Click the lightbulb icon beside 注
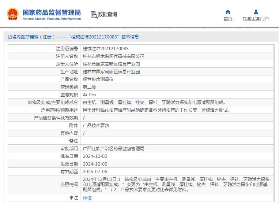Screen dimensions: 279x204 71,197
